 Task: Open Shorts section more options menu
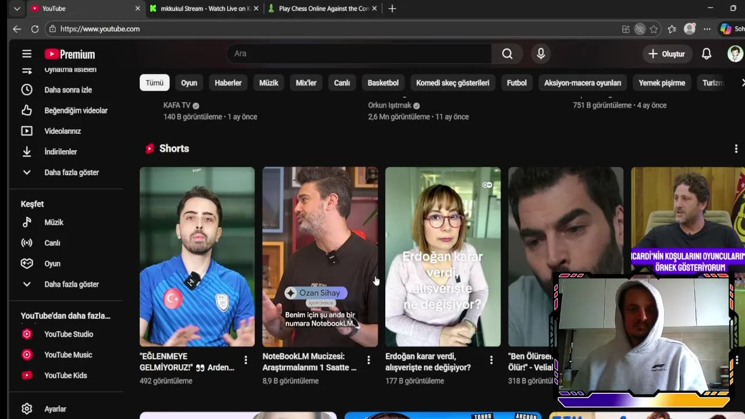(736, 149)
